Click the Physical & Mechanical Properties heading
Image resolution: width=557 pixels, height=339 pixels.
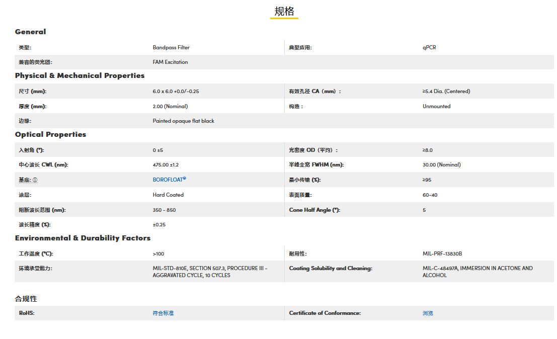pyautogui.click(x=79, y=75)
